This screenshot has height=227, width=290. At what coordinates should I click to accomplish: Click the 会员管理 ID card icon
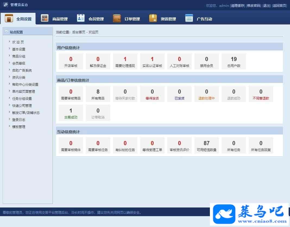coord(81,18)
